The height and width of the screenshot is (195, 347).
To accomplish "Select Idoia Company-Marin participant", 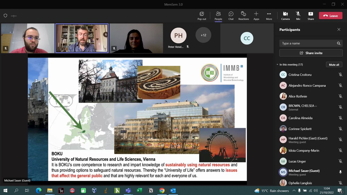I will (311, 151).
